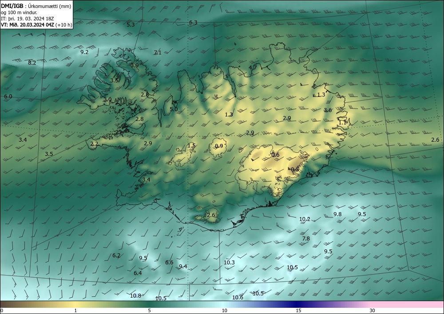This screenshot has height=314, width=444.
Task: Click the 3.6 value in east Iceland
Action: click(x=328, y=110)
